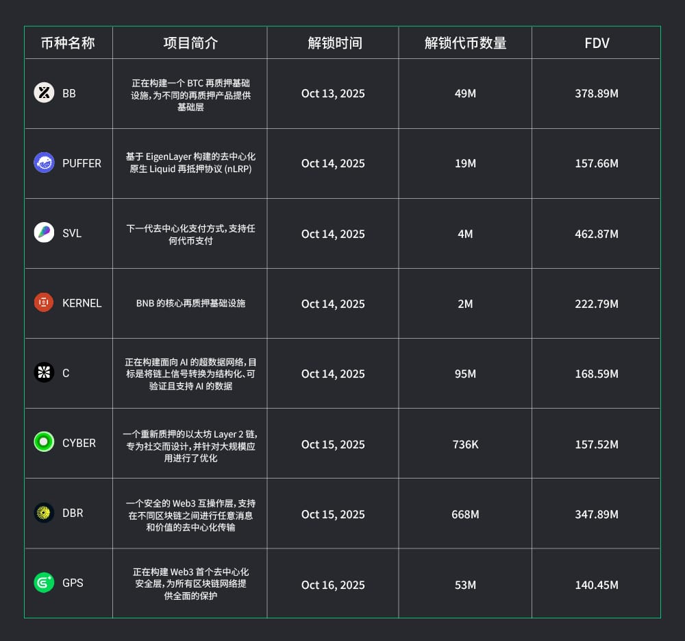The height and width of the screenshot is (641, 685).
Task: Click the 解锁代币数量 column header
Action: click(465, 43)
